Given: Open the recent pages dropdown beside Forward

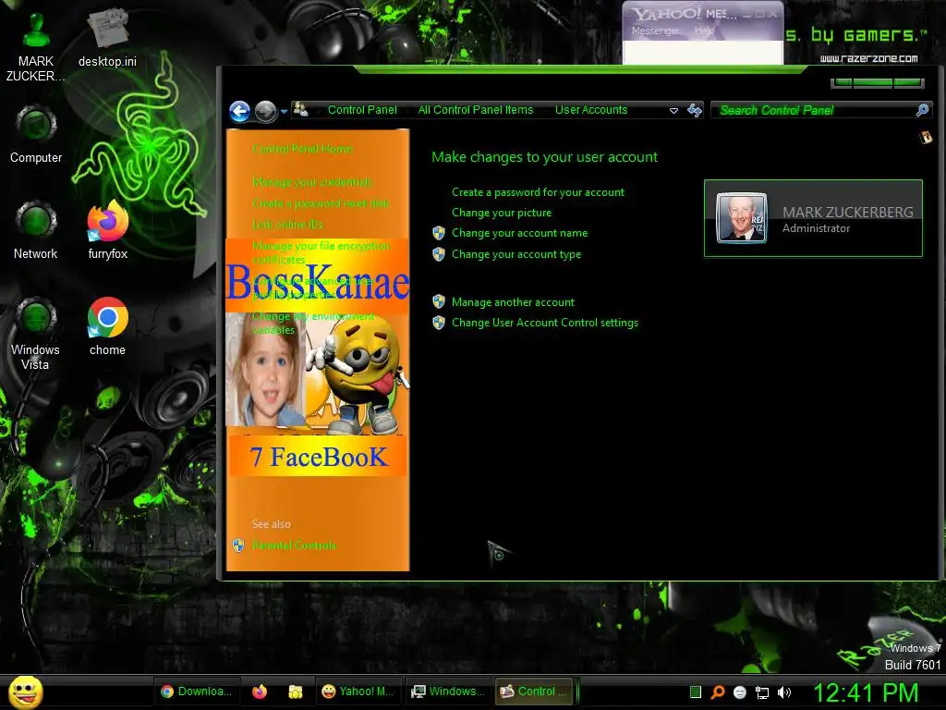Looking at the screenshot, I should pos(284,112).
